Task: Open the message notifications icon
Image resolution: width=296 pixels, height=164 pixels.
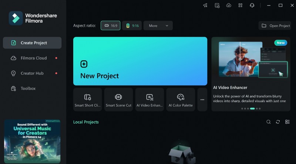Action: click(217, 6)
